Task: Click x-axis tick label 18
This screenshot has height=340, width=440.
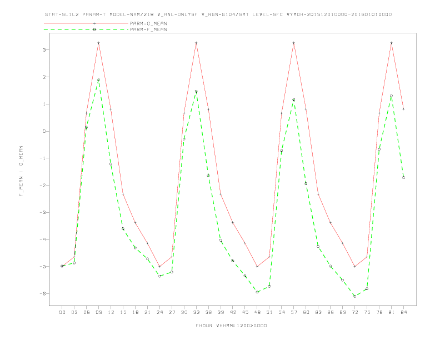Action: (135, 312)
